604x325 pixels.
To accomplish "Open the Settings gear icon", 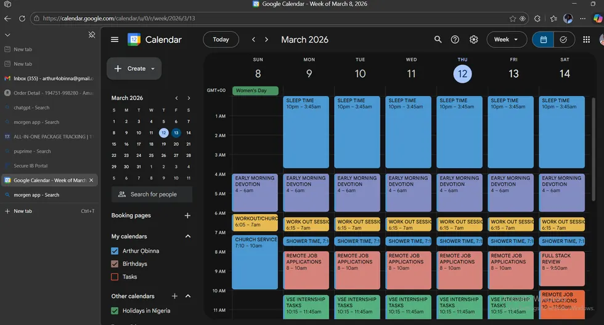I will point(473,39).
